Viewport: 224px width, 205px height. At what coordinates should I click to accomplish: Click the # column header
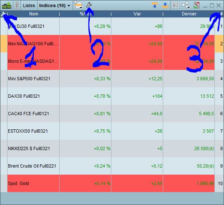(x=221, y=14)
